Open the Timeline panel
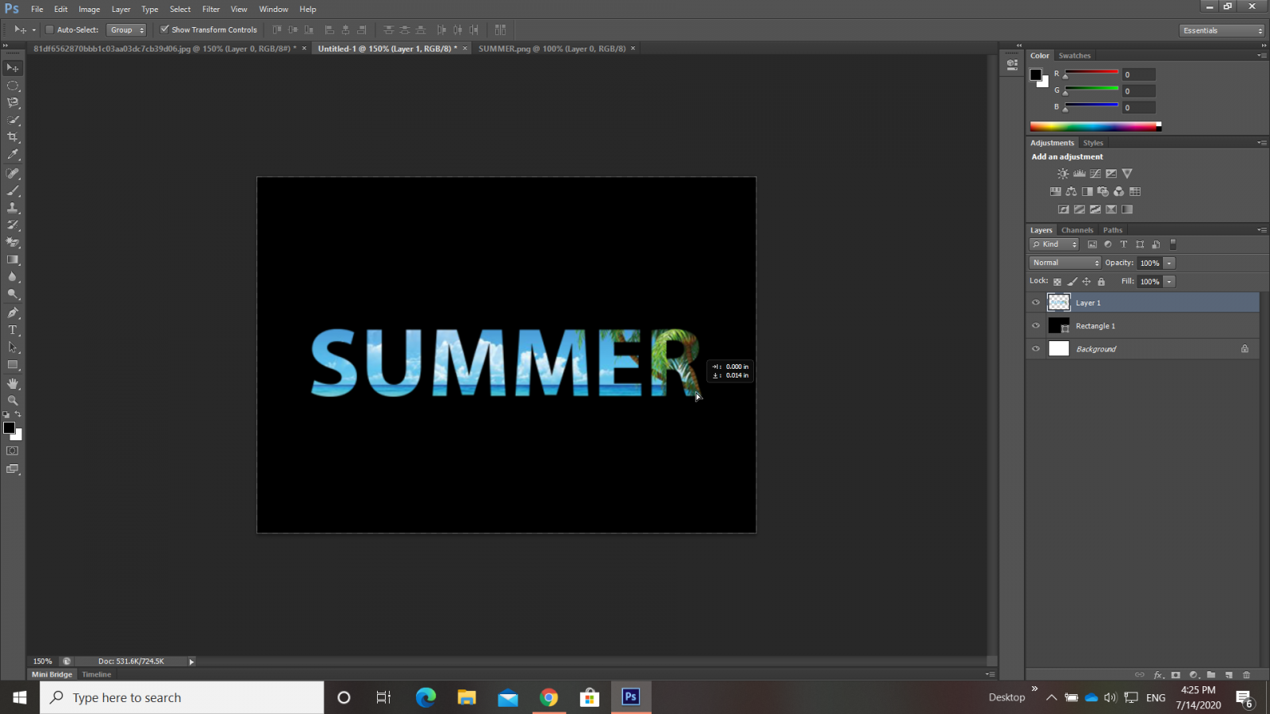Image resolution: width=1270 pixels, height=714 pixels. click(x=97, y=674)
